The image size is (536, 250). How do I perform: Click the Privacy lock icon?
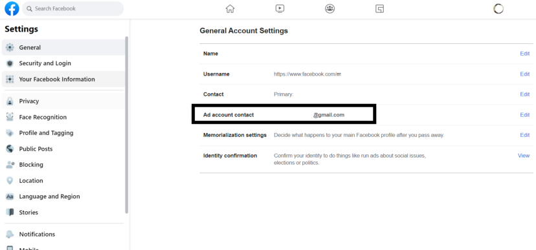[x=10, y=101]
